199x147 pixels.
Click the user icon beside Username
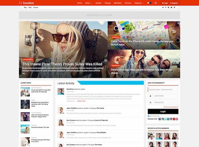pyautogui.click(x=150, y=96)
